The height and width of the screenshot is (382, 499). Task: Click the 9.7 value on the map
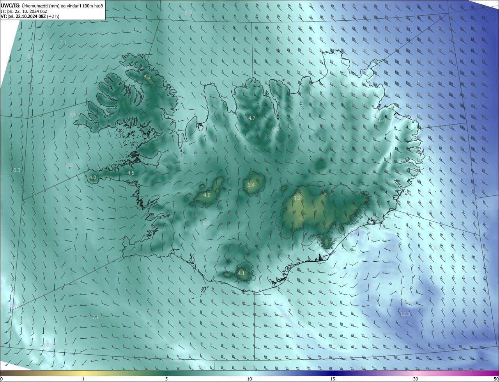437,248
